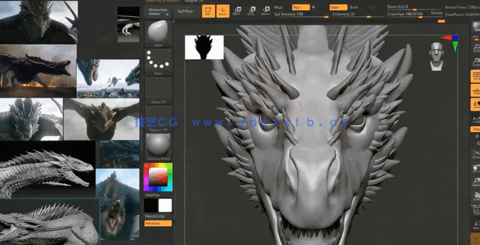Open the Texture Off selector
Screen dimensions: 480x245
158,119
